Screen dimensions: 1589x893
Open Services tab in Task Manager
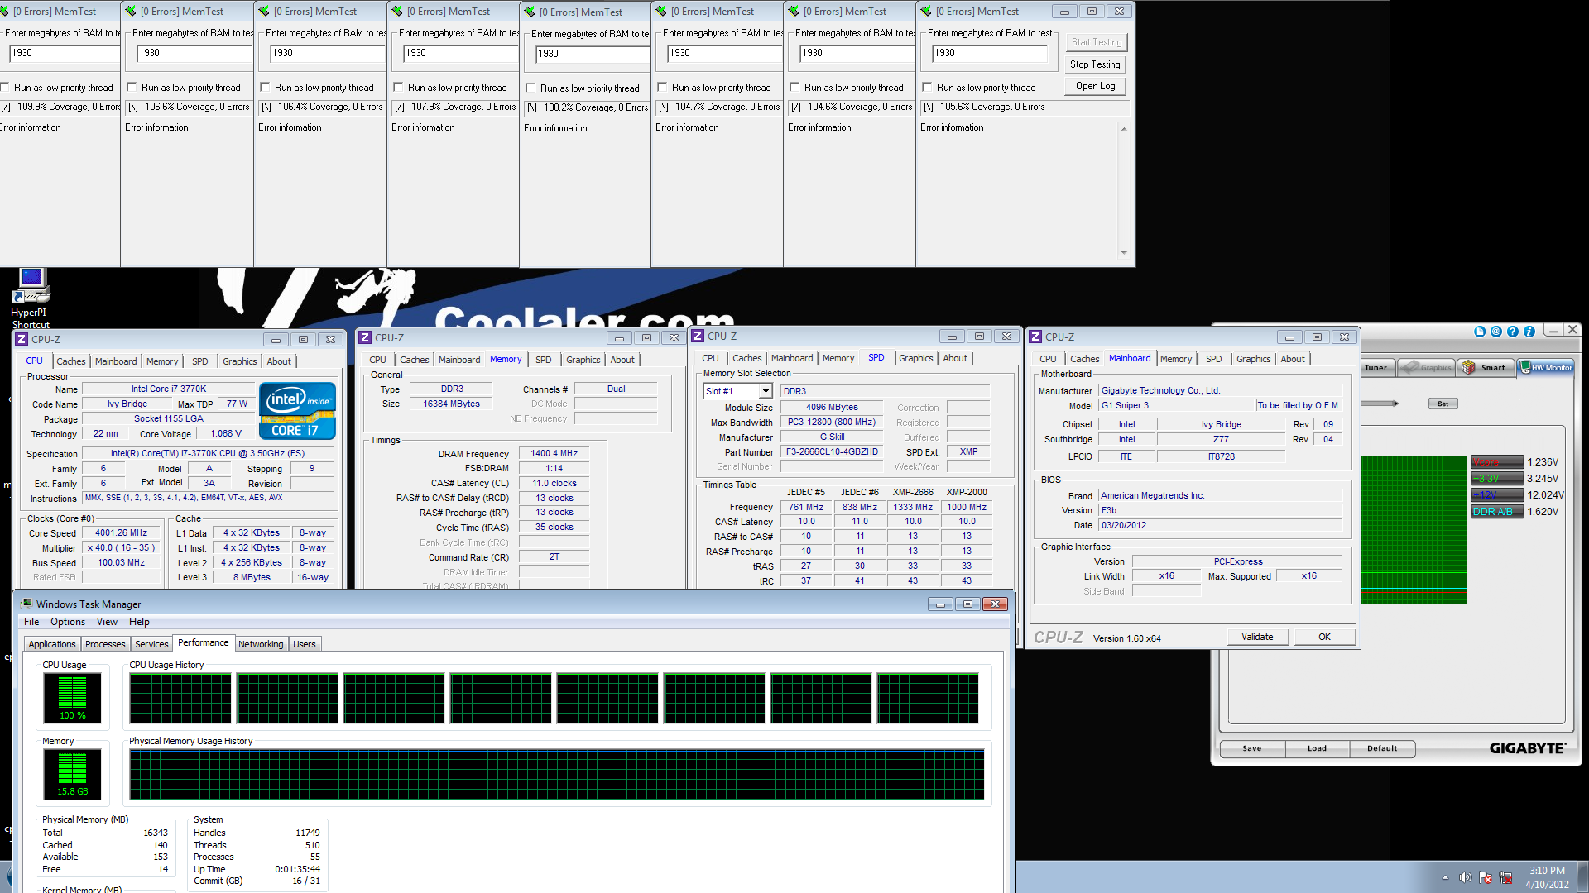[x=151, y=644]
